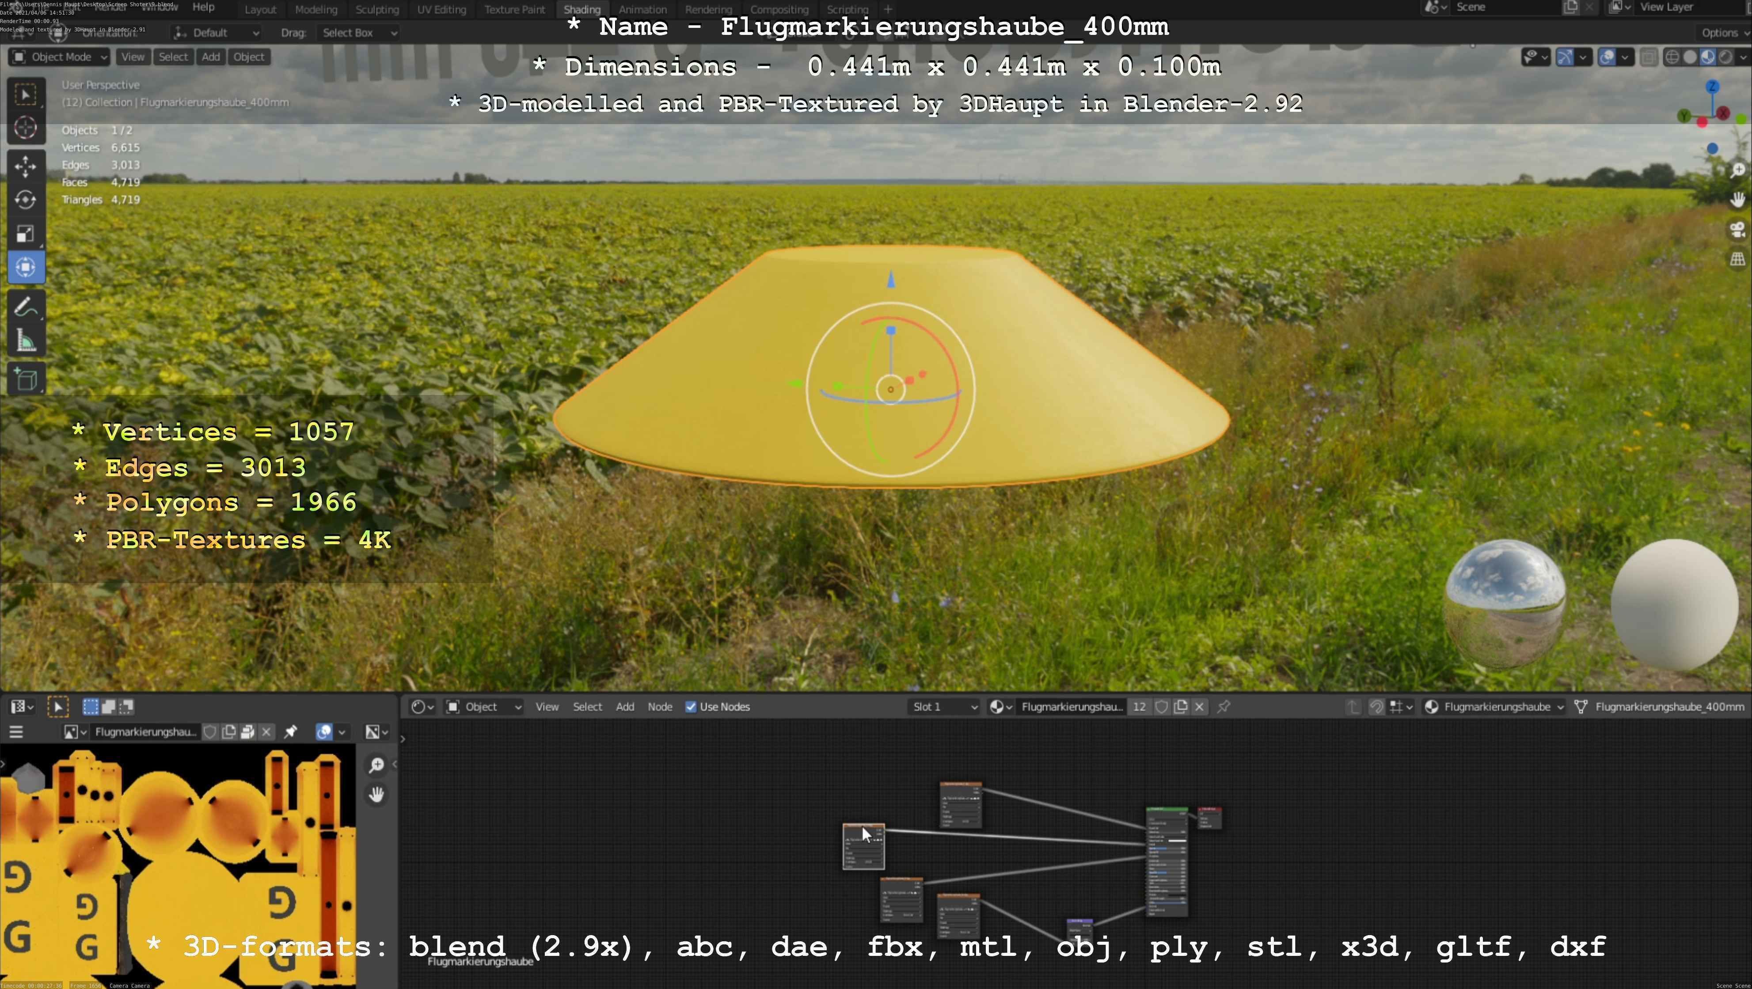1752x989 pixels.
Task: Expand the Options dropdown
Action: point(1724,33)
